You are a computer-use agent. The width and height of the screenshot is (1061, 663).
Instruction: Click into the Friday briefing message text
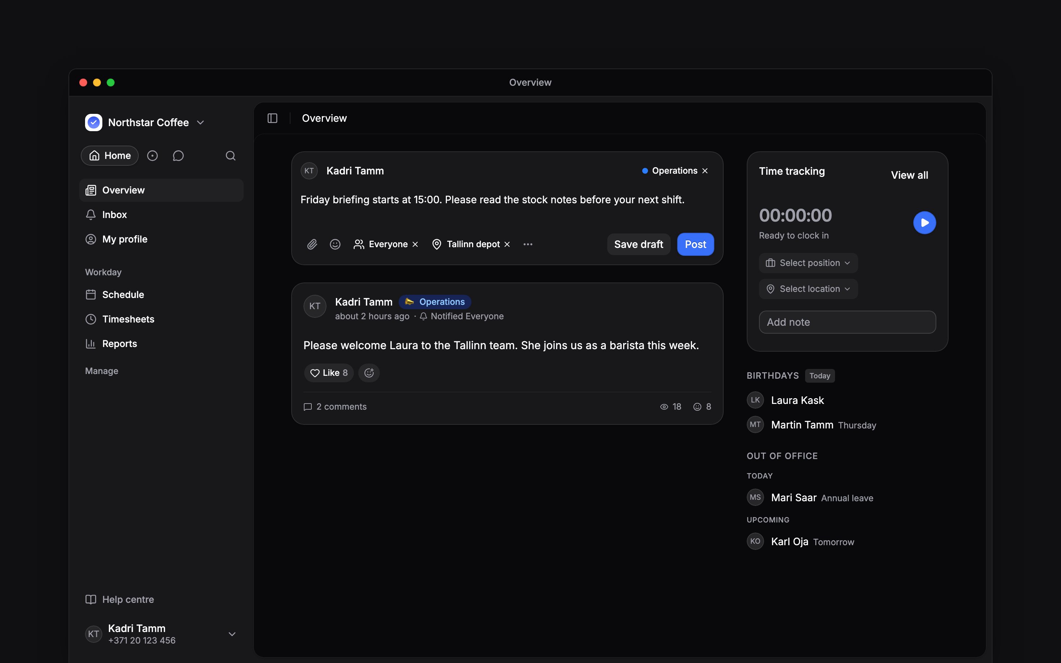point(492,200)
